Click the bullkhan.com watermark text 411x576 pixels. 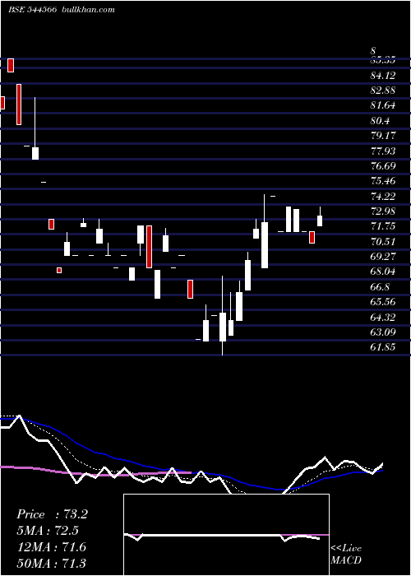pos(87,10)
